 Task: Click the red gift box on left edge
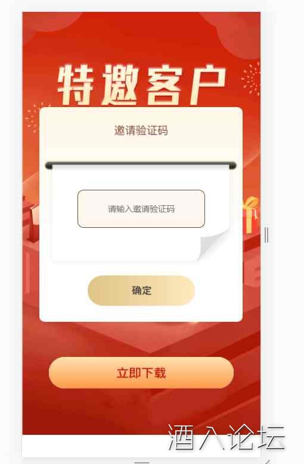(x=31, y=221)
